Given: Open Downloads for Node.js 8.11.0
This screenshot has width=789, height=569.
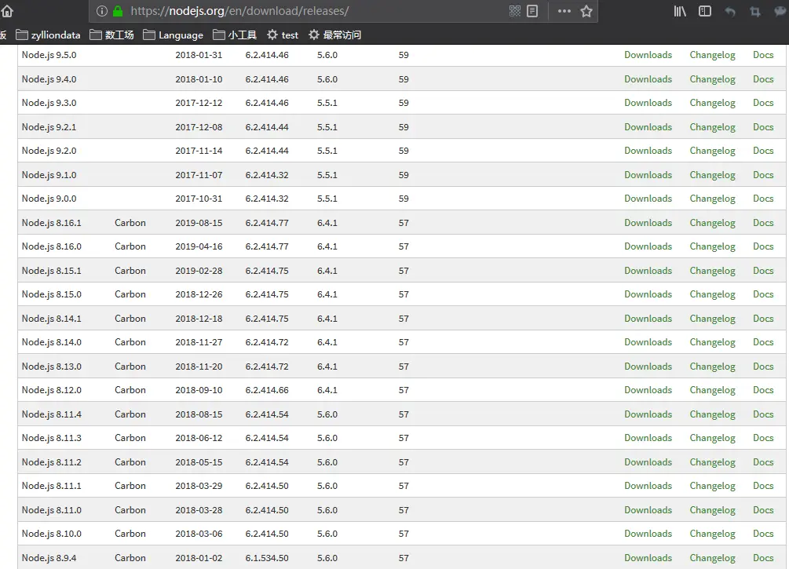Looking at the screenshot, I should tap(648, 509).
